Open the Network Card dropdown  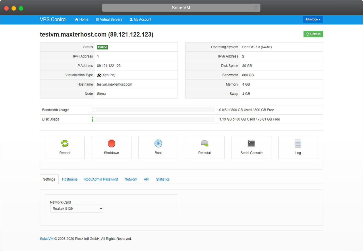[x=76, y=208]
